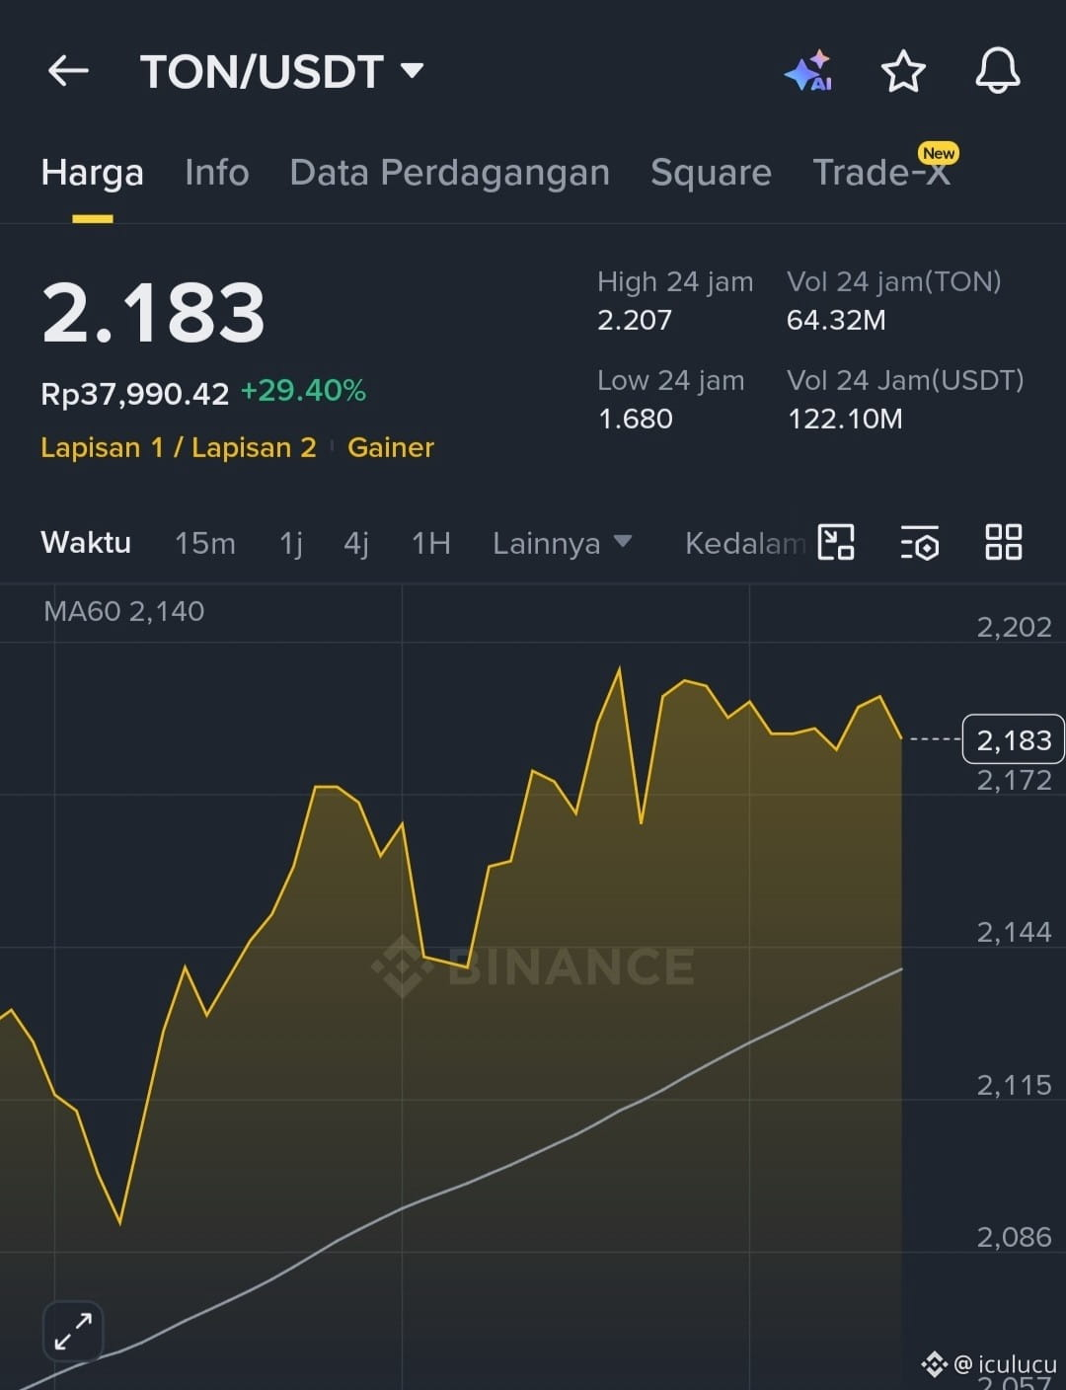Add TON/USDT to favorites with star icon
The height and width of the screenshot is (1390, 1066).
(903, 71)
